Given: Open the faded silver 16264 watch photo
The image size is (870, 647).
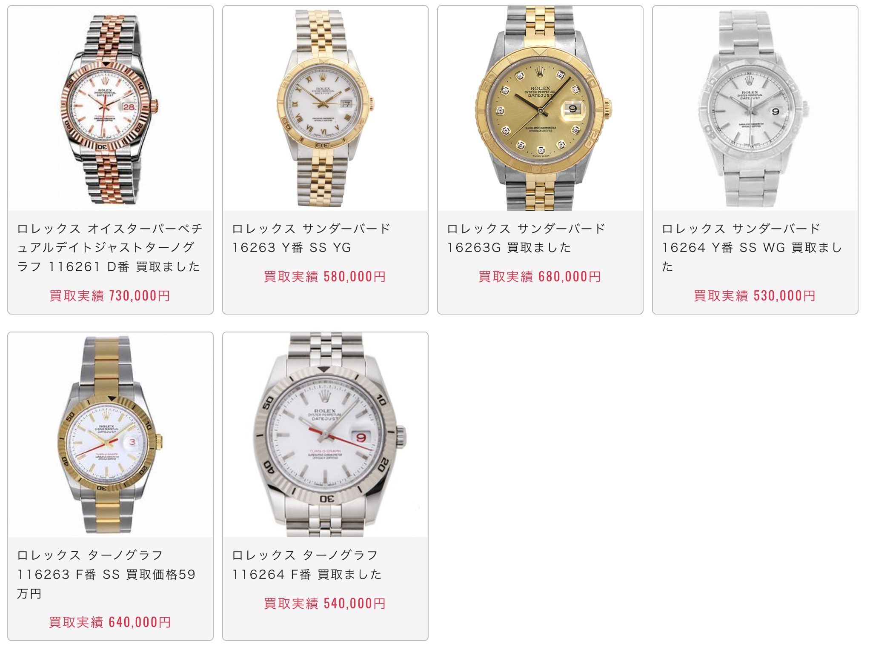Looking at the screenshot, I should coord(755,109).
